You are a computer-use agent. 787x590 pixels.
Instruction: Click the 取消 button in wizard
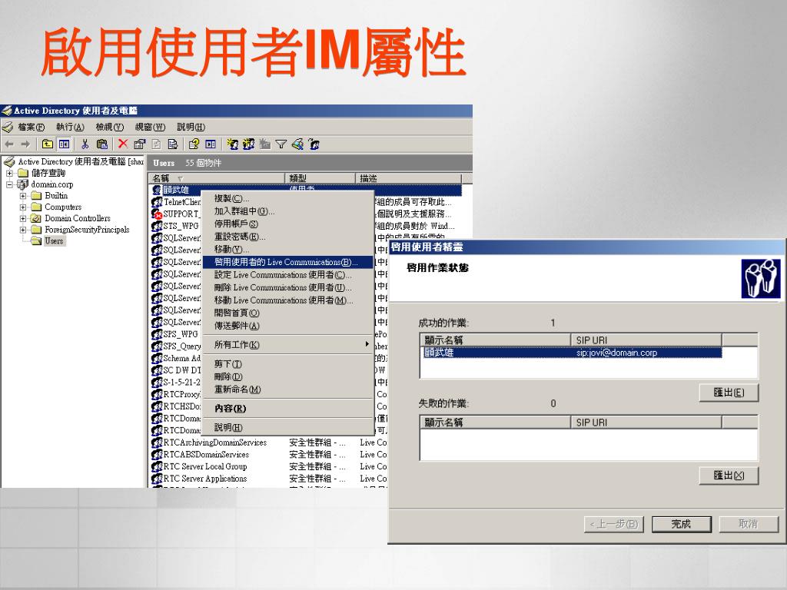pyautogui.click(x=748, y=524)
